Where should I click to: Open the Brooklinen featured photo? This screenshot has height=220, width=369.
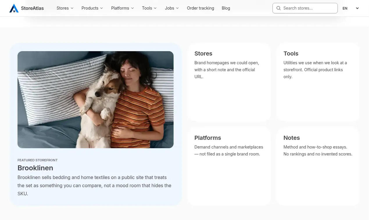(x=96, y=100)
